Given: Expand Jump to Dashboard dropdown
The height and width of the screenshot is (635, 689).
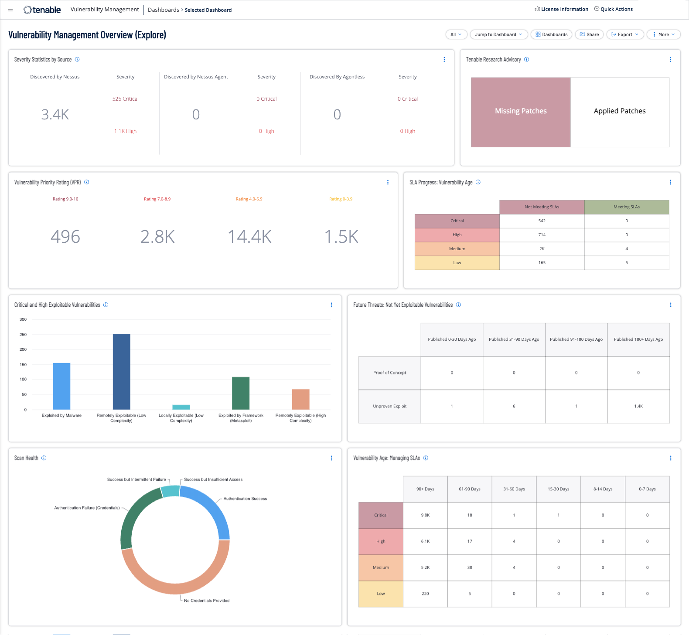Looking at the screenshot, I should (x=498, y=34).
